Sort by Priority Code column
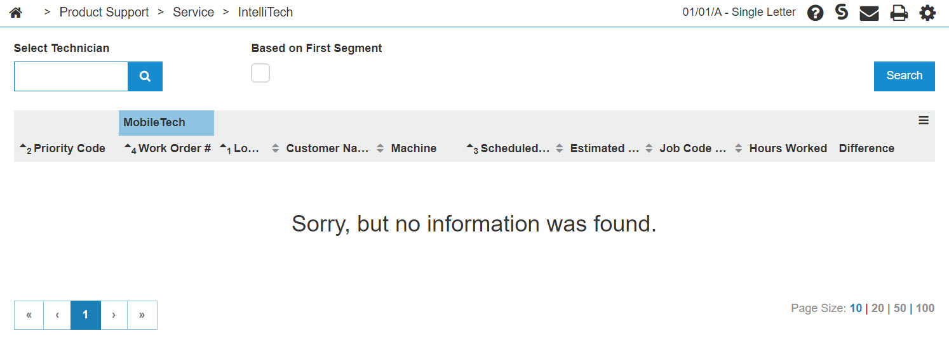 [69, 148]
